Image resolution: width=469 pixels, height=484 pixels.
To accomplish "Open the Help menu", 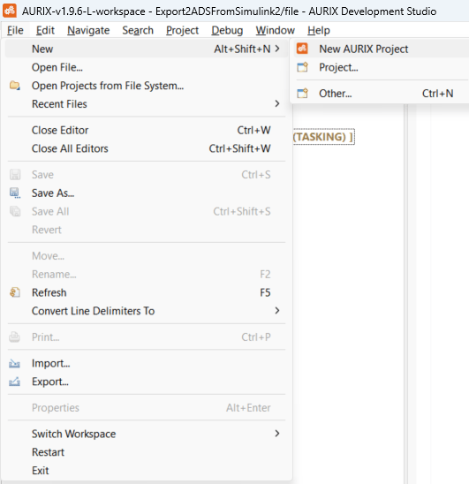I will [x=319, y=30].
